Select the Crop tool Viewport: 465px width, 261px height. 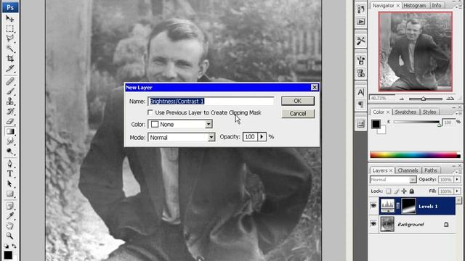pyautogui.click(x=9, y=58)
